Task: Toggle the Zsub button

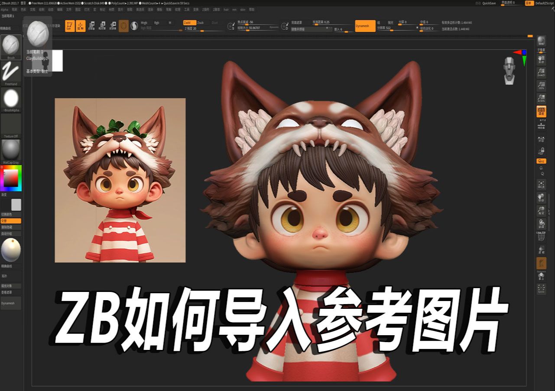Action: (x=203, y=22)
